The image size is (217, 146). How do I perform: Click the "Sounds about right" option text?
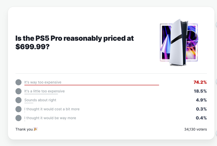click(40, 100)
